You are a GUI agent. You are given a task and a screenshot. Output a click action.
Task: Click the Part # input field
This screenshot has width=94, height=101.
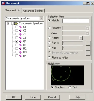point(72,43)
